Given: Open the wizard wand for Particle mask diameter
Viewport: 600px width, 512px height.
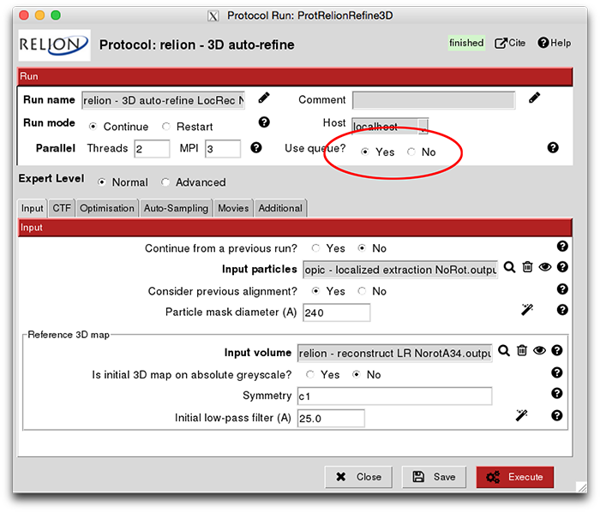Looking at the screenshot, I should (x=527, y=310).
